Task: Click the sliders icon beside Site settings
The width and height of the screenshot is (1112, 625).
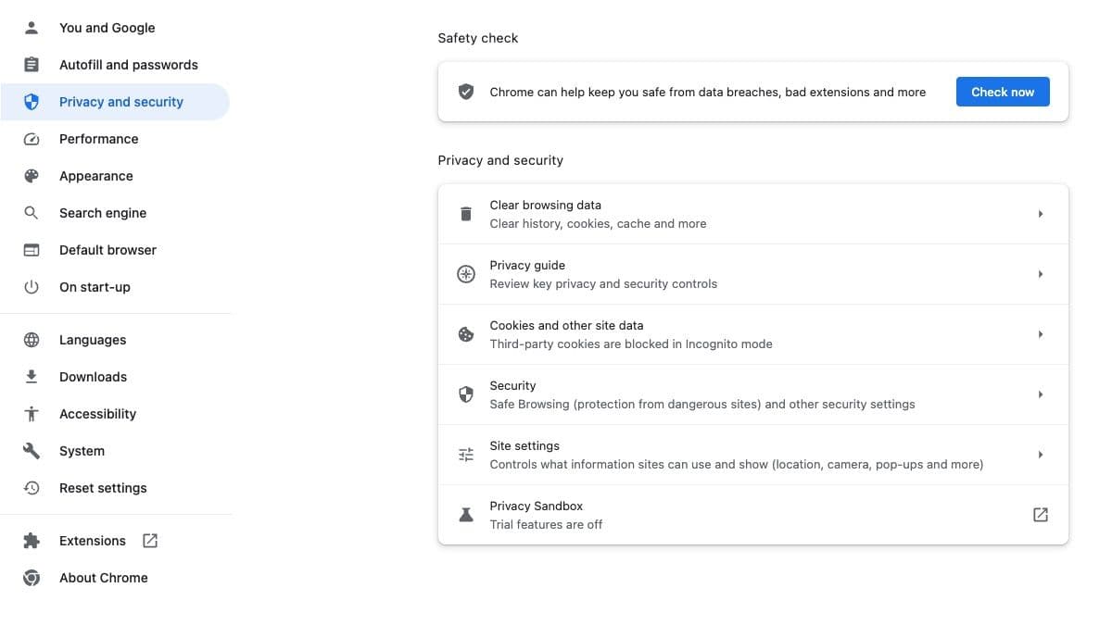Action: coord(466,455)
